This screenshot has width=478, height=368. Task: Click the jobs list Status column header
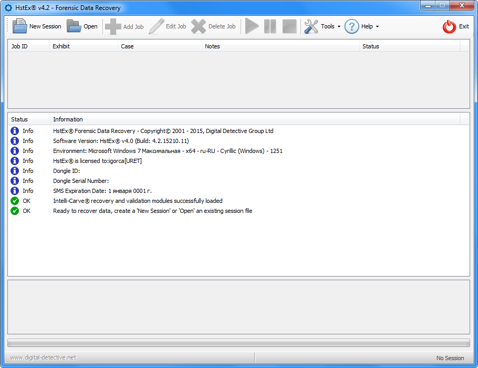coord(410,46)
